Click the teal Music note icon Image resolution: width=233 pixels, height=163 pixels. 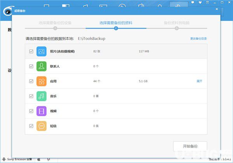click(42, 96)
